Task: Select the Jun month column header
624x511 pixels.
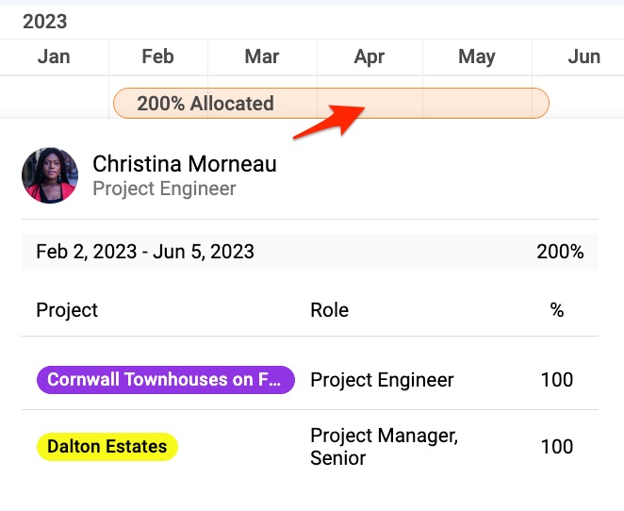Action: click(584, 57)
